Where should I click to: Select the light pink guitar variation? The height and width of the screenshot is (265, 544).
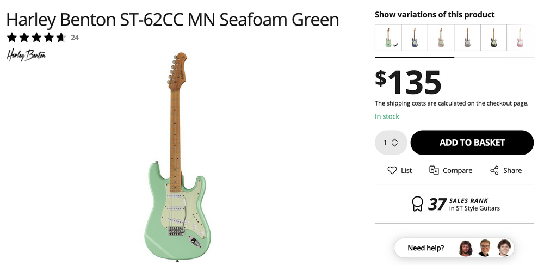[x=519, y=38]
